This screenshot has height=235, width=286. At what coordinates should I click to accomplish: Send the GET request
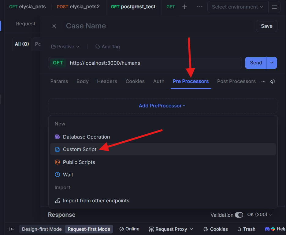[255, 63]
